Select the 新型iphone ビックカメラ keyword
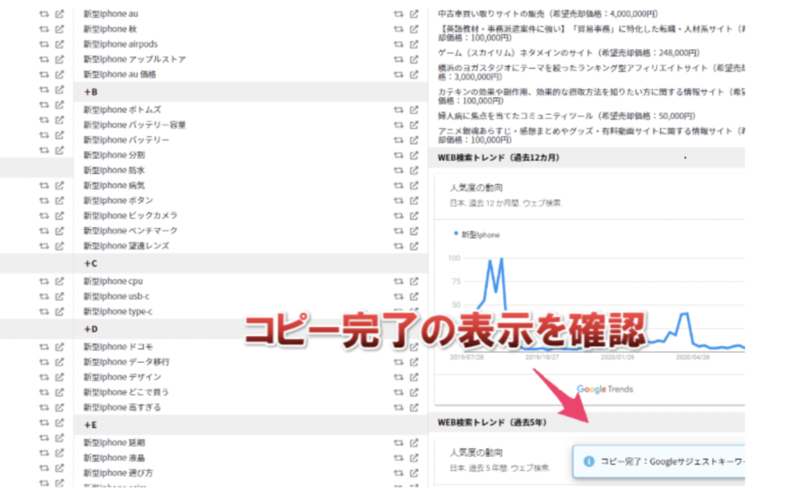 click(x=131, y=215)
